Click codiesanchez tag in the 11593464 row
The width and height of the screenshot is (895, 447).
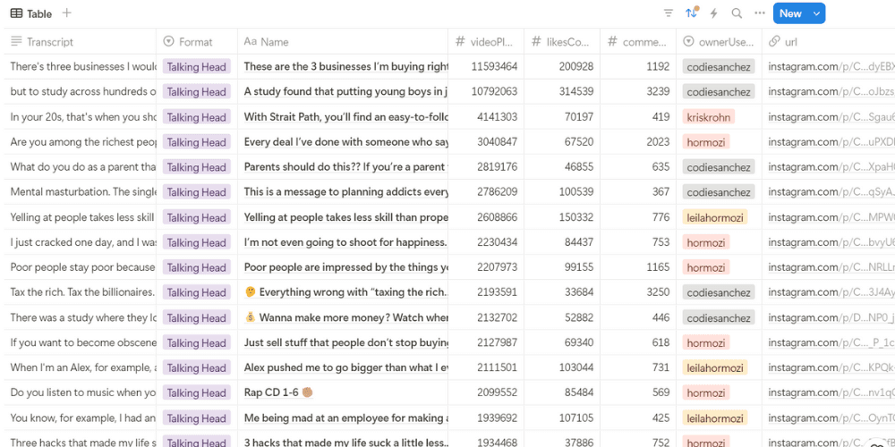point(719,67)
